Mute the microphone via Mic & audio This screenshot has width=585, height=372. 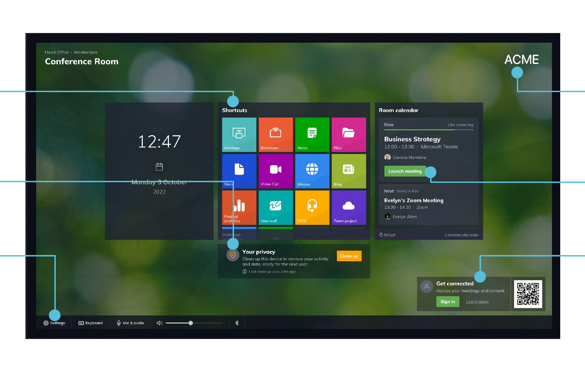click(x=130, y=322)
